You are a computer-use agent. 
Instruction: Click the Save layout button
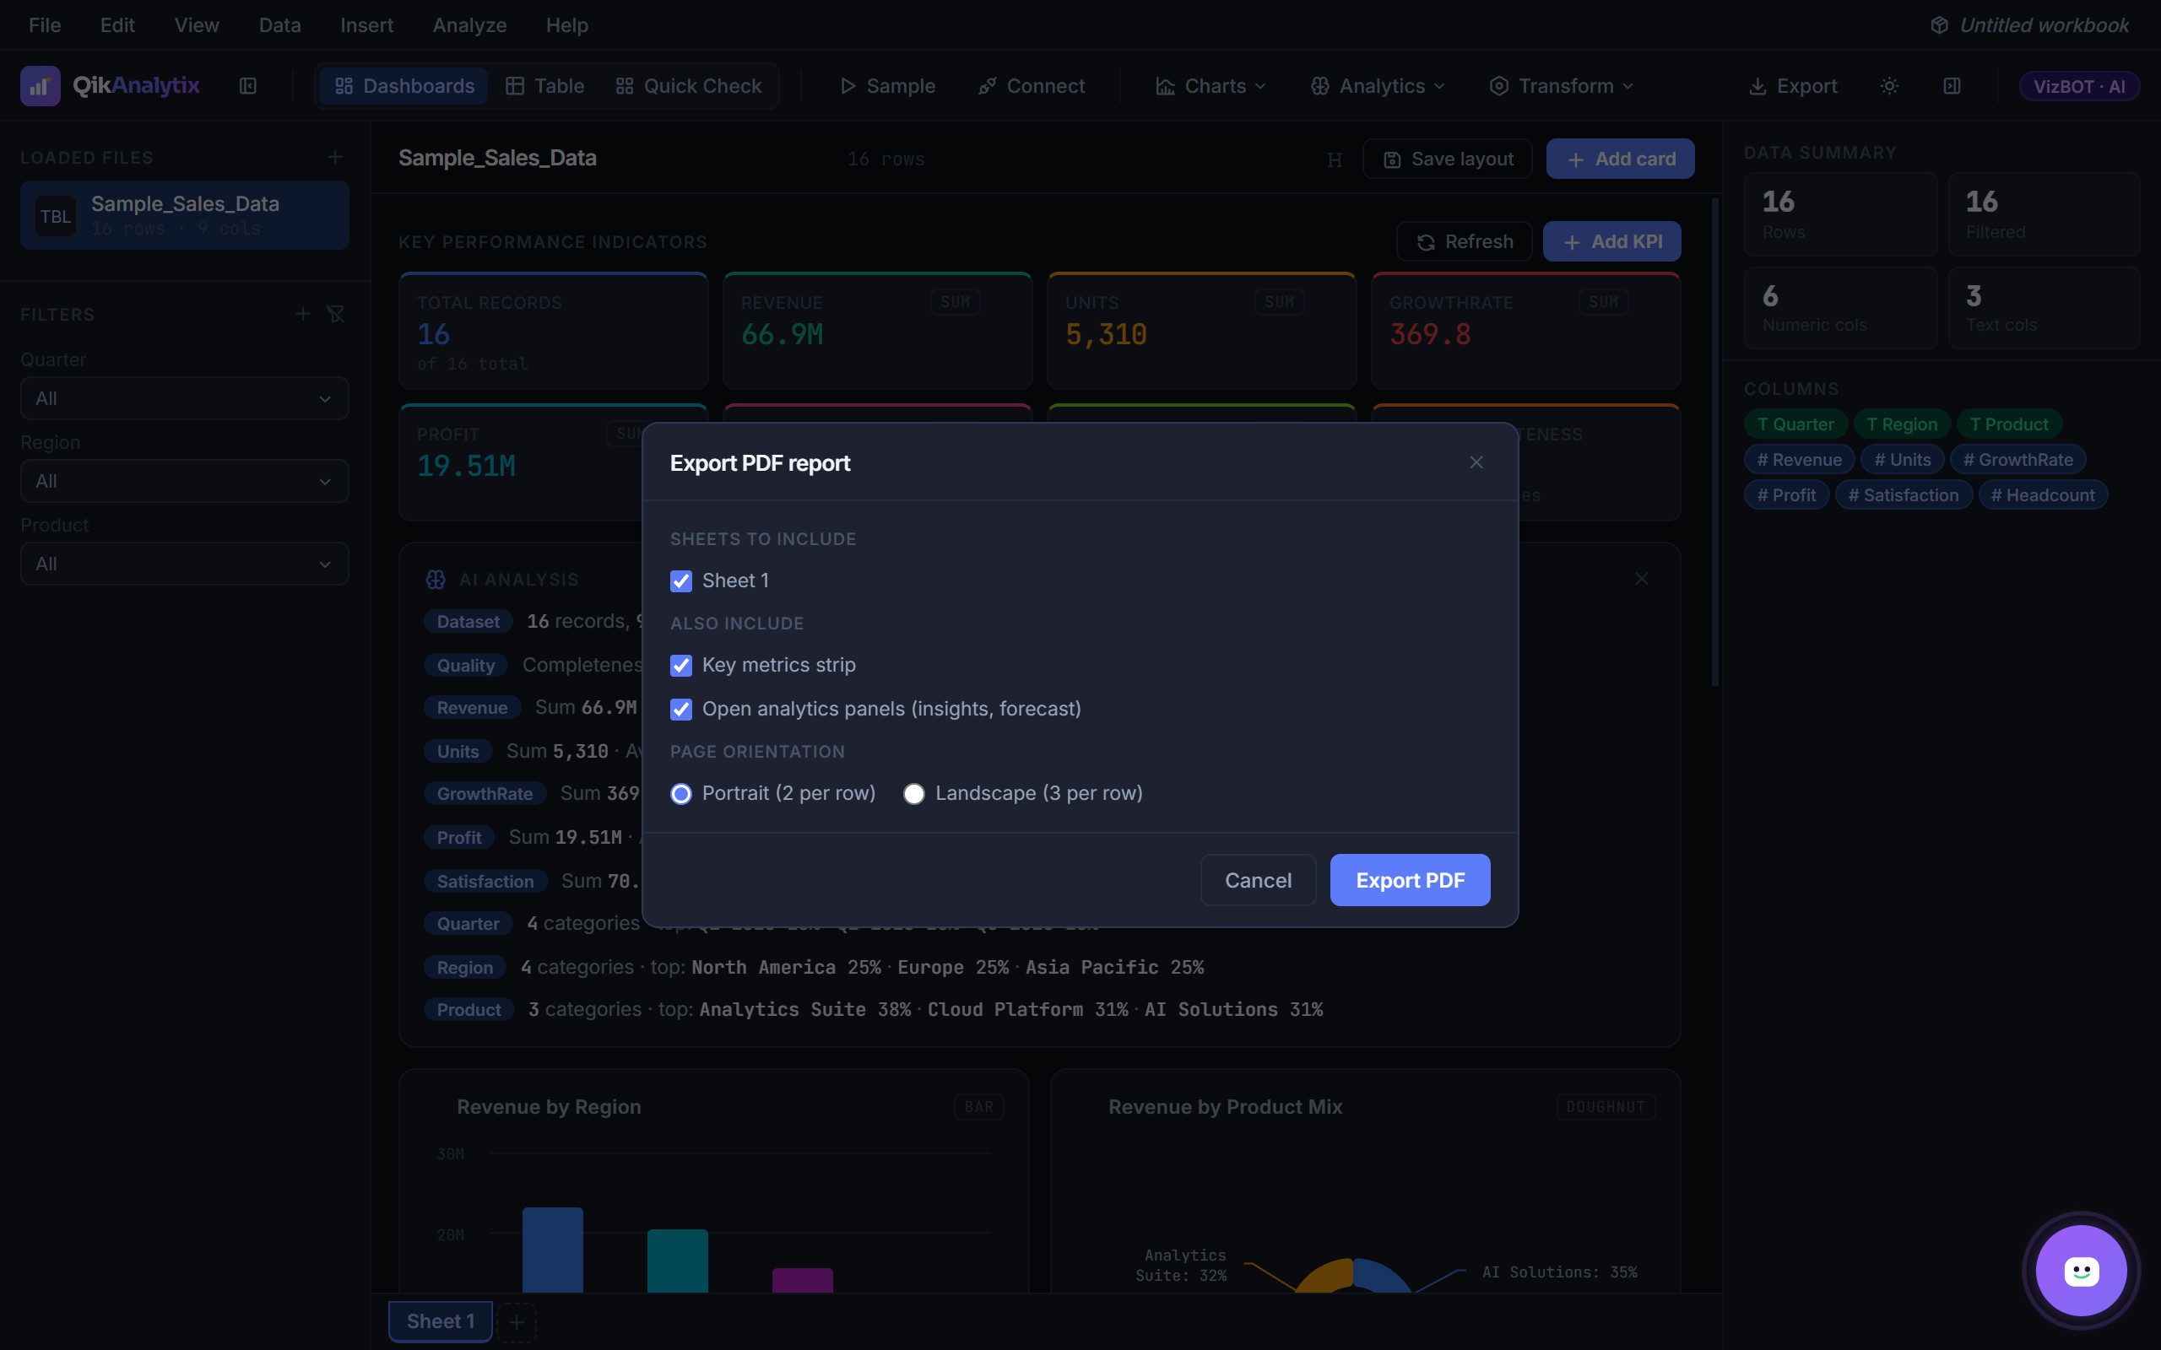click(x=1448, y=159)
